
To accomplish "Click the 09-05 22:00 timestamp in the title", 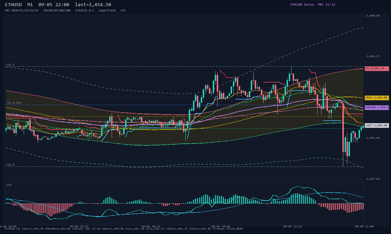I will click(x=54, y=5).
